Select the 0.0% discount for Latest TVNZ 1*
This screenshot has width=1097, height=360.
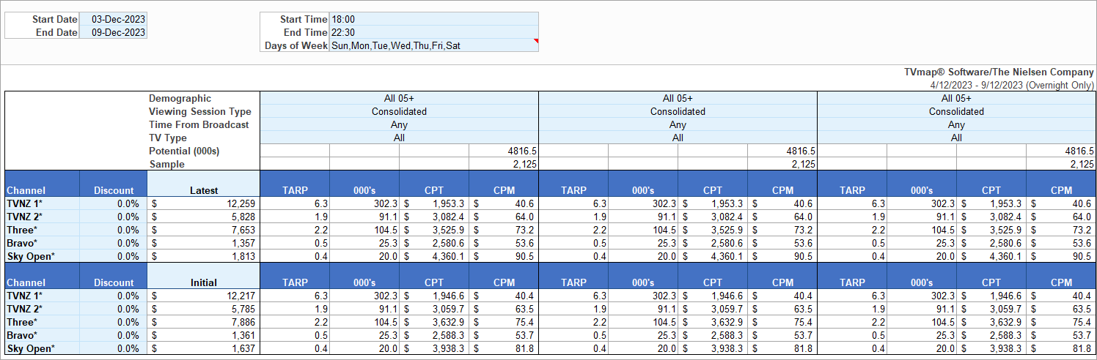[114, 203]
